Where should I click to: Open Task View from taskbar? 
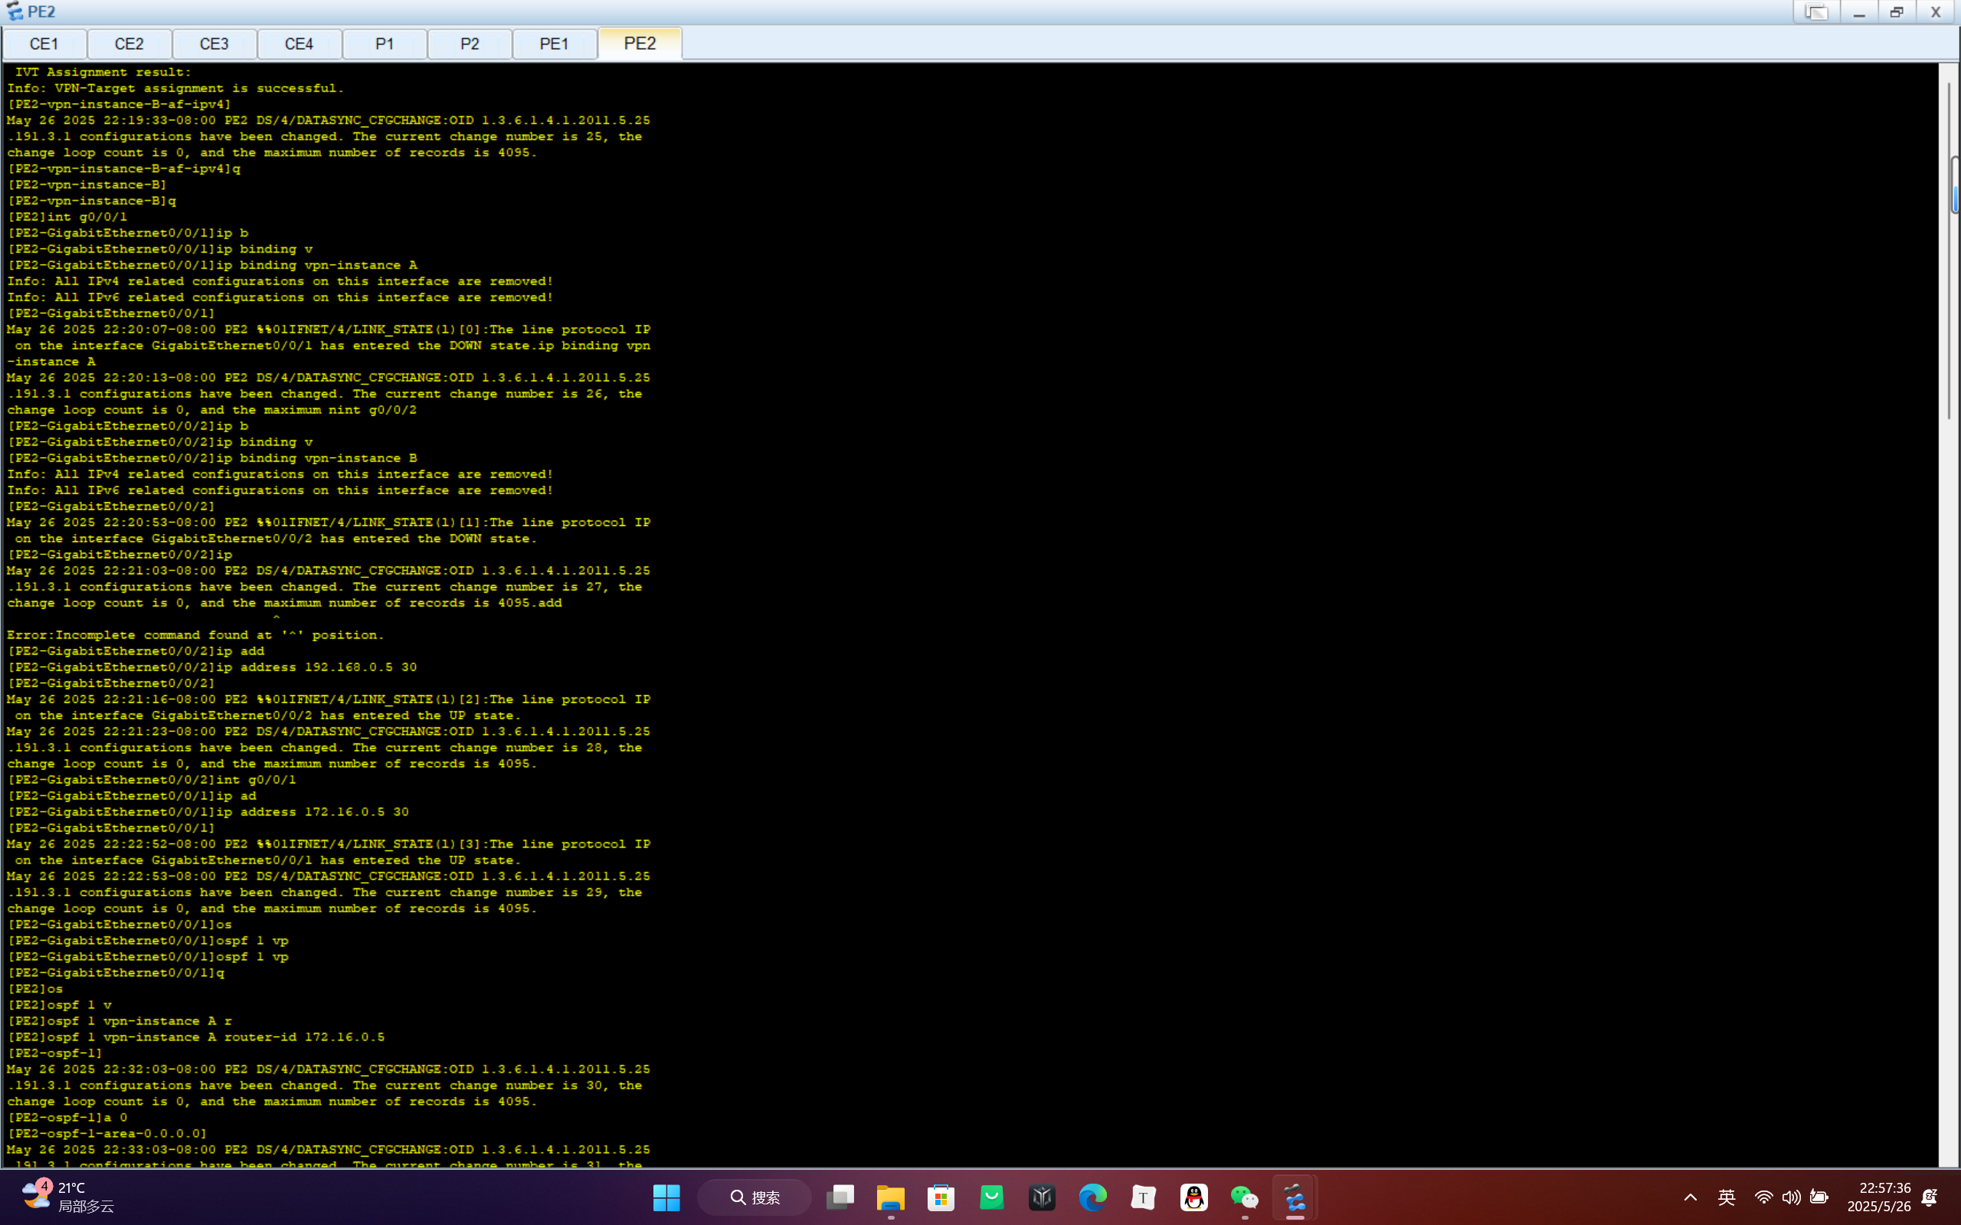pyautogui.click(x=840, y=1197)
